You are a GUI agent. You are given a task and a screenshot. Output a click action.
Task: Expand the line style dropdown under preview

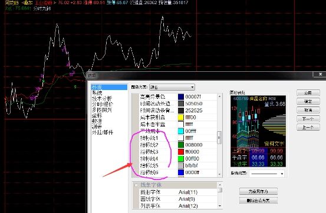267,174
